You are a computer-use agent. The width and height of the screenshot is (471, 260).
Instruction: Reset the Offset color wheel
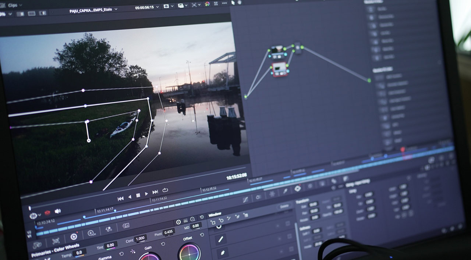pyautogui.click(x=202, y=235)
